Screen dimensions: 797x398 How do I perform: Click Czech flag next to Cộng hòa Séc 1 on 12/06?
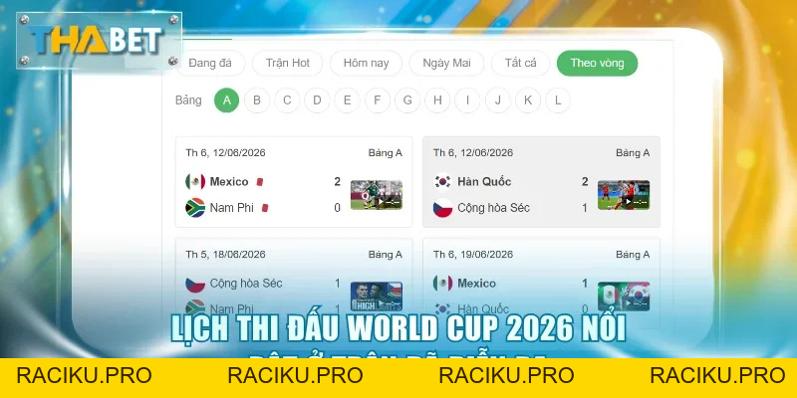pyautogui.click(x=442, y=208)
